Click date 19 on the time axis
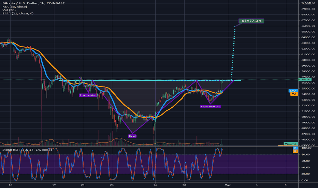This screenshot has height=188, width=318. click(x=54, y=185)
